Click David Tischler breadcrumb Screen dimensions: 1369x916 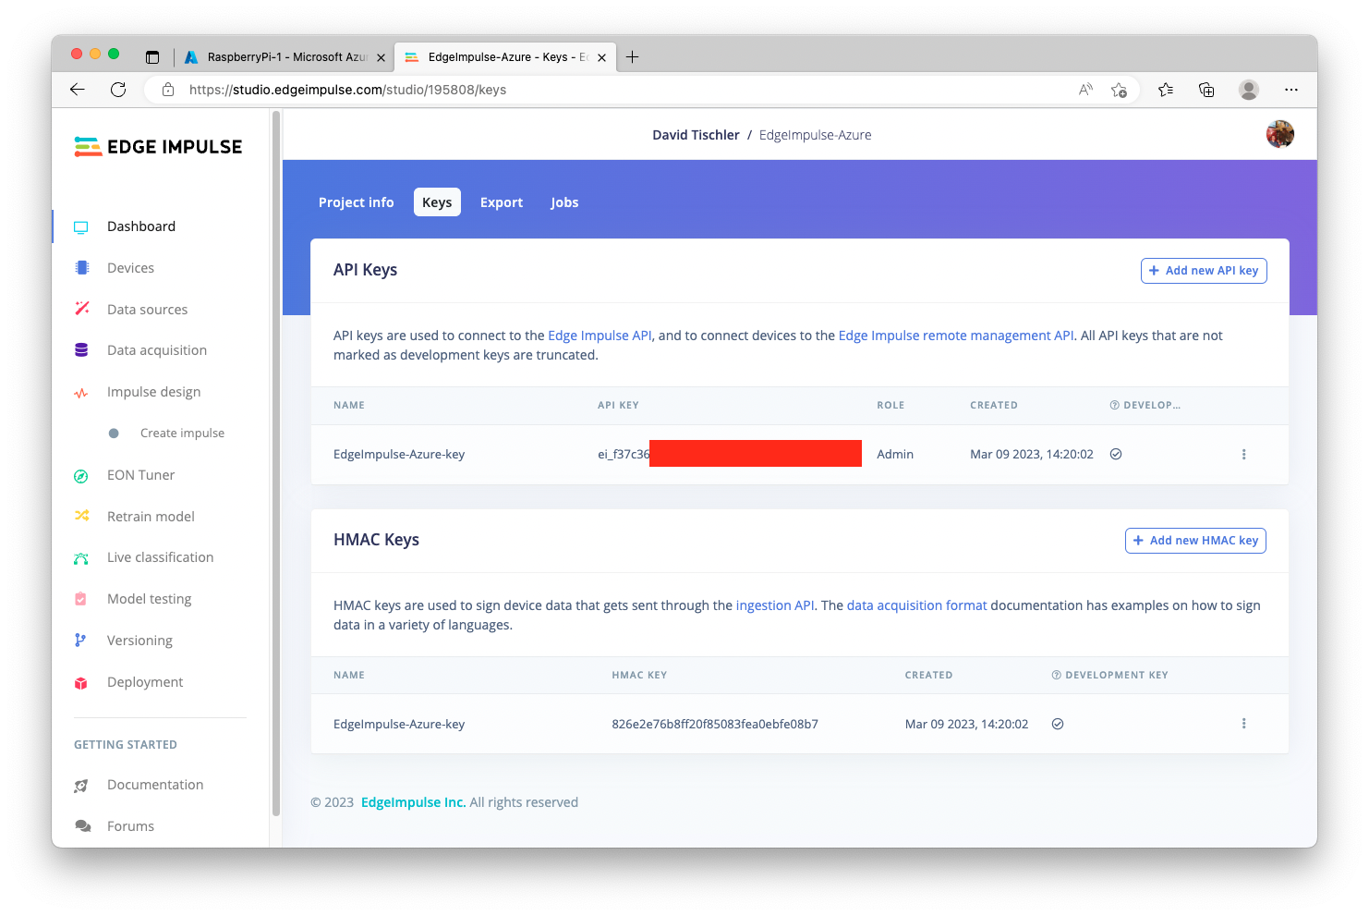(x=696, y=135)
